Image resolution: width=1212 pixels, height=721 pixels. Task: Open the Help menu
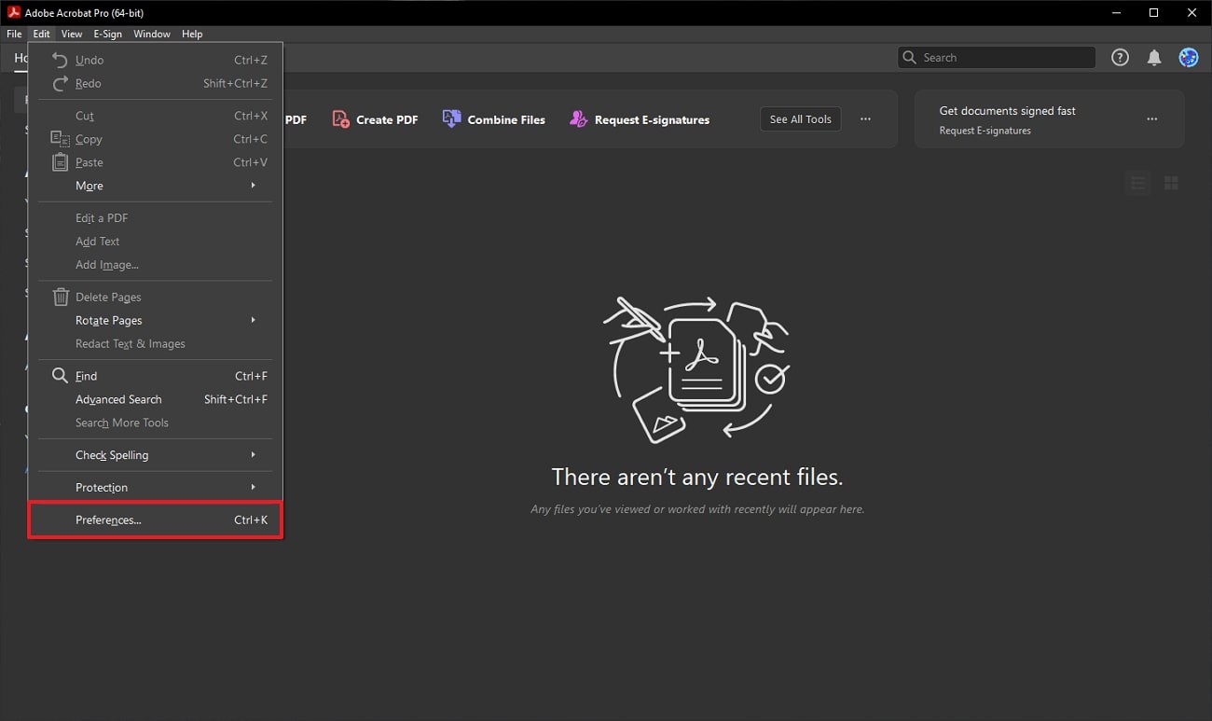tap(192, 34)
